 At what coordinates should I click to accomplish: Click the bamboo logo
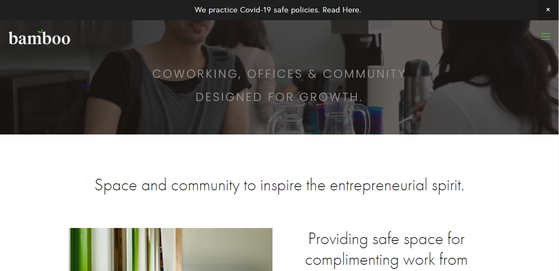click(x=39, y=38)
